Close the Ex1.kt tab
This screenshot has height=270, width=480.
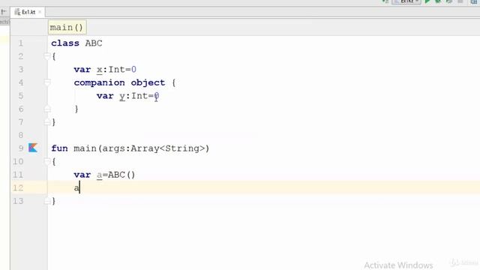click(x=40, y=12)
